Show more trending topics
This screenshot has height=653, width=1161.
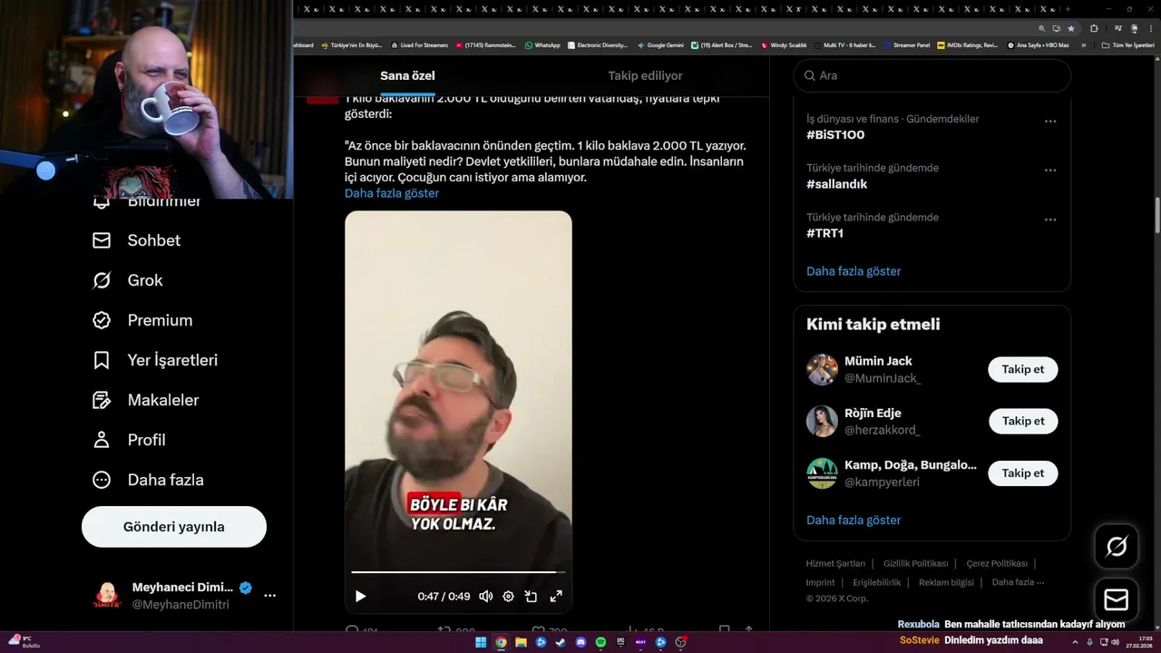tap(854, 271)
